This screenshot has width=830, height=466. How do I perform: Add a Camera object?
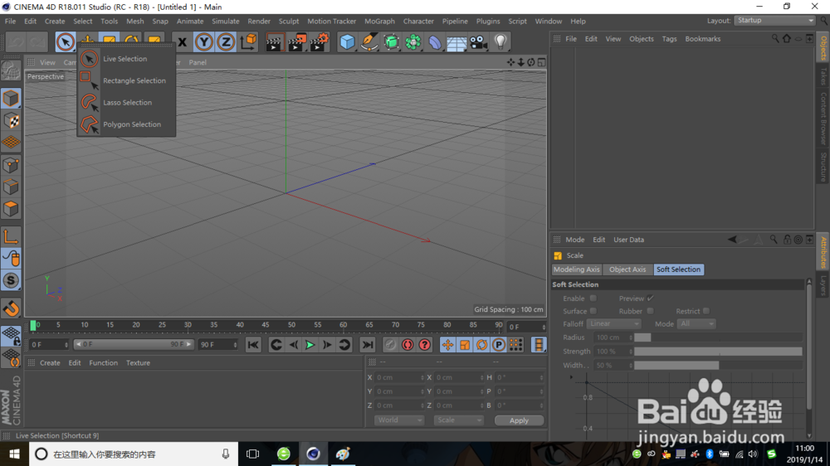(479, 41)
